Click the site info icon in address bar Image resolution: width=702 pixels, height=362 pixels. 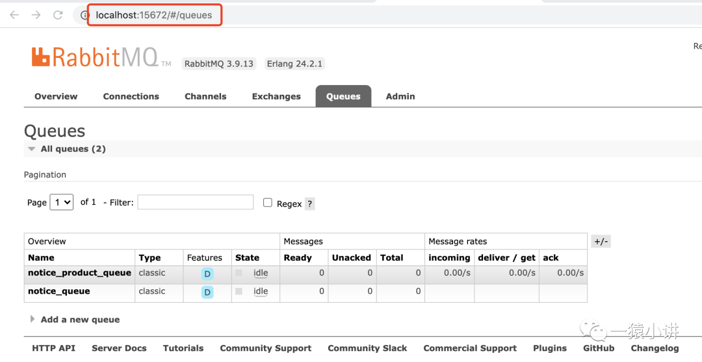click(x=84, y=15)
